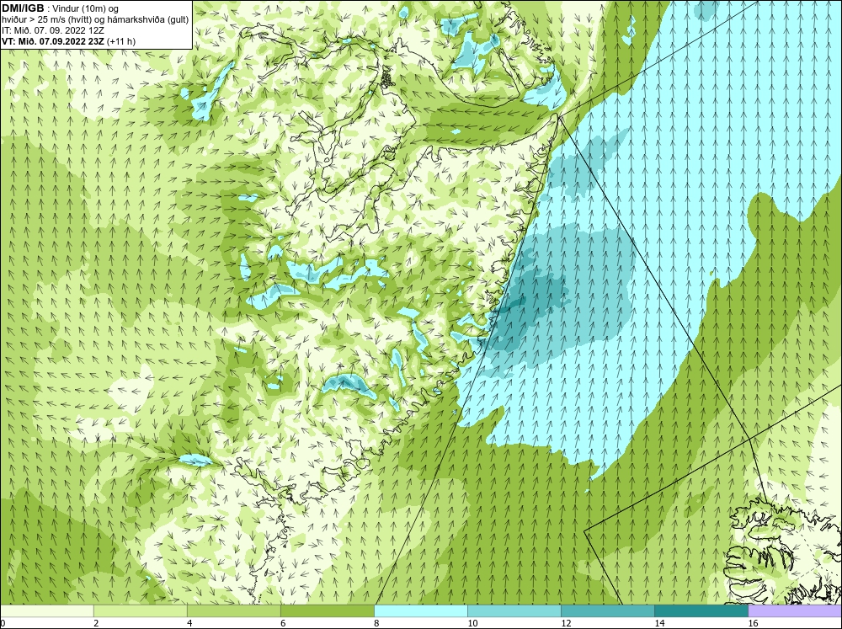Screen dimensions: 842x629
Task: Click the legend label '8'
Action: tap(376, 623)
